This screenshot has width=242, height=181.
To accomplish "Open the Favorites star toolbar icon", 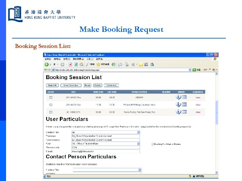I will click(98, 64).
